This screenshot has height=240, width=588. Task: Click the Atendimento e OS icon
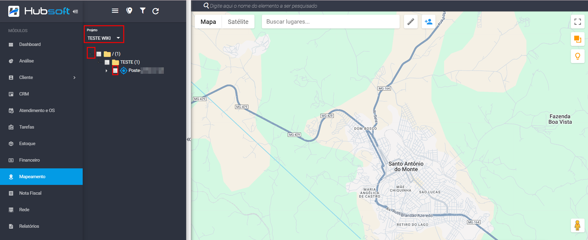(x=11, y=111)
